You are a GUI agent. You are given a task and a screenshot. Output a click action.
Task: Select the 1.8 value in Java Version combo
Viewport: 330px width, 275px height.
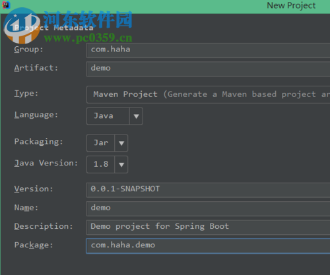[x=100, y=164]
